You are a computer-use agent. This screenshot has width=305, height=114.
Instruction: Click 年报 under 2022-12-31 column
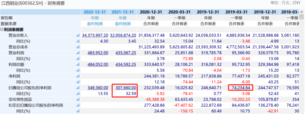[x=95, y=18]
